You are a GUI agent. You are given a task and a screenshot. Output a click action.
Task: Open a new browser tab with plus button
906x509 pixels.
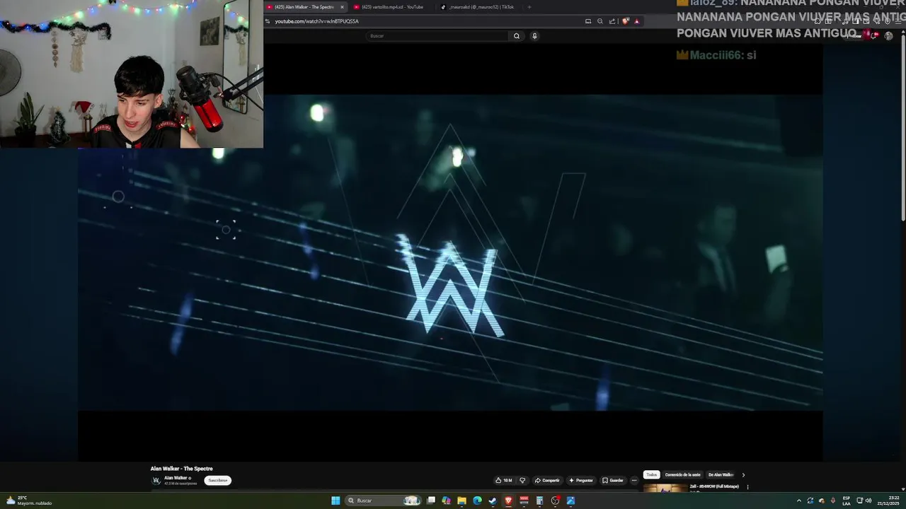529,7
